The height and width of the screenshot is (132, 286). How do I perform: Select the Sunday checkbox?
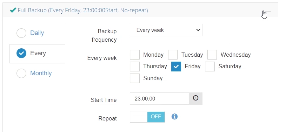tap(135, 78)
